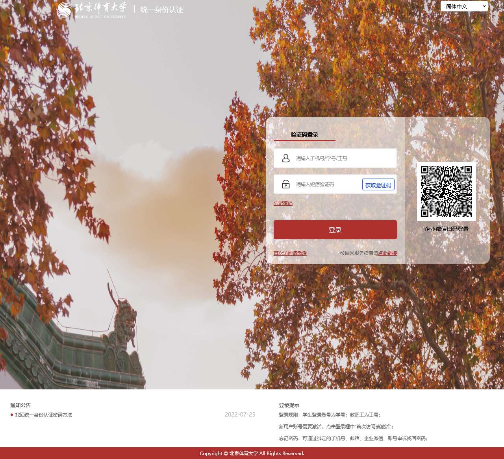Click the 企业微信扫码登录 label

446,229
